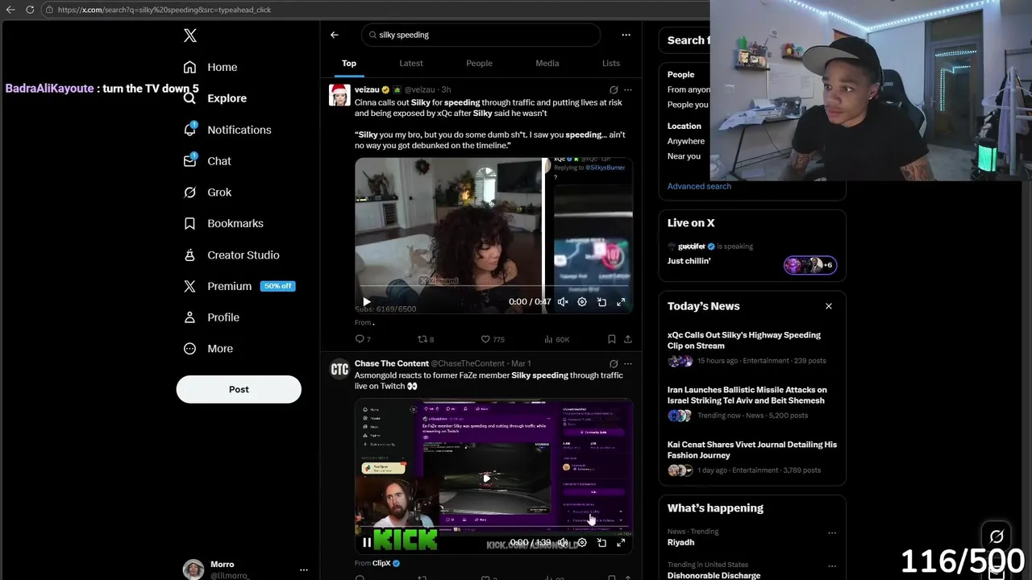The image size is (1032, 580).
Task: Mute the veizau video
Action: click(x=563, y=302)
